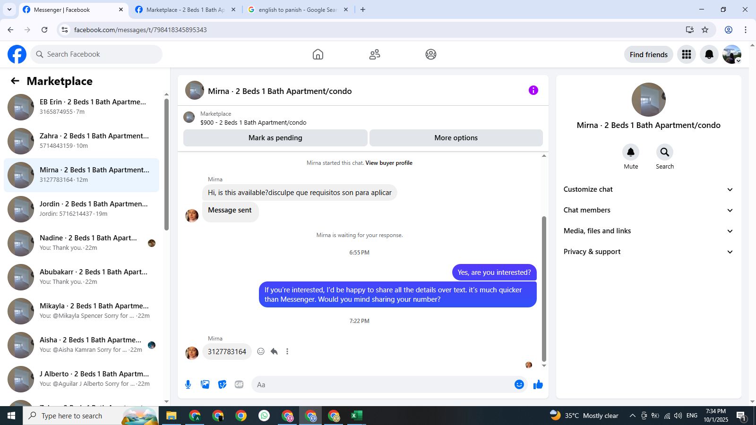Switch to english to panish Google tab
The image size is (756, 425).
pyautogui.click(x=298, y=9)
